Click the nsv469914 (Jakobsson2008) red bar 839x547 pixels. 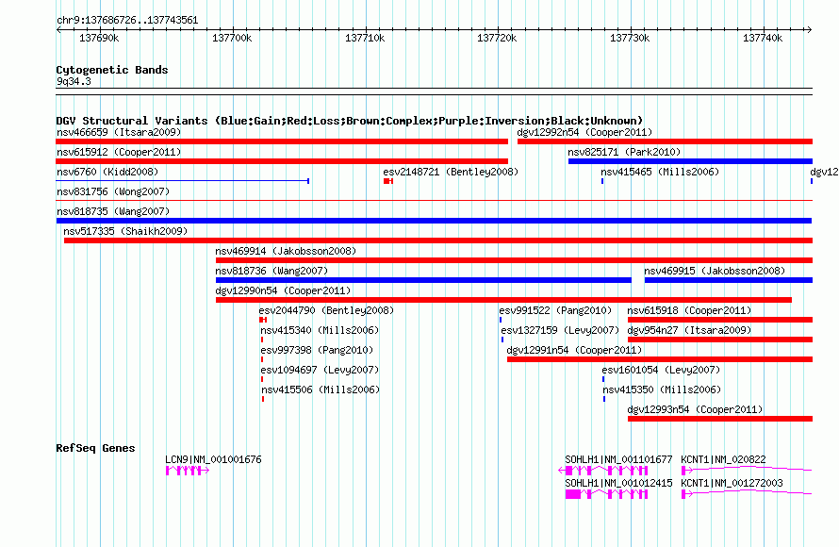tap(514, 260)
